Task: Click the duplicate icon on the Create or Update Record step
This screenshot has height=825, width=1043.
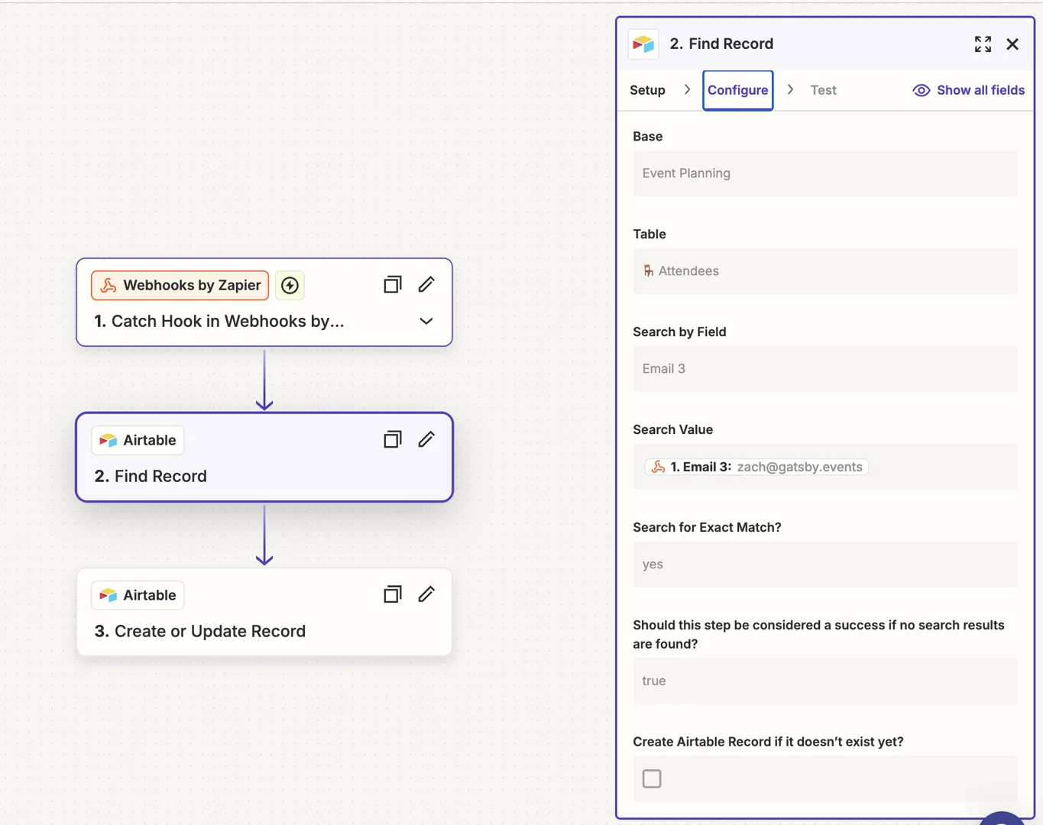Action: [x=392, y=594]
